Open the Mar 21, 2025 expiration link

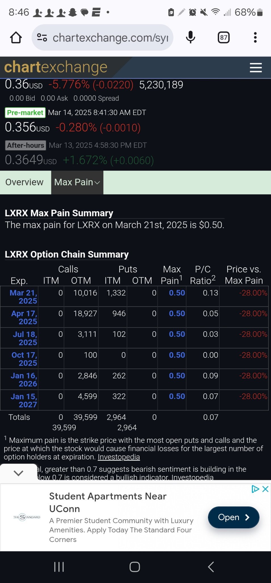tap(24, 297)
